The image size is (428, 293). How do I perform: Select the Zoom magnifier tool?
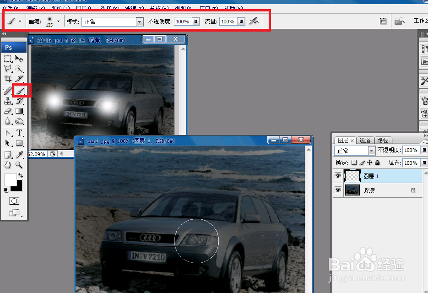coord(19,165)
